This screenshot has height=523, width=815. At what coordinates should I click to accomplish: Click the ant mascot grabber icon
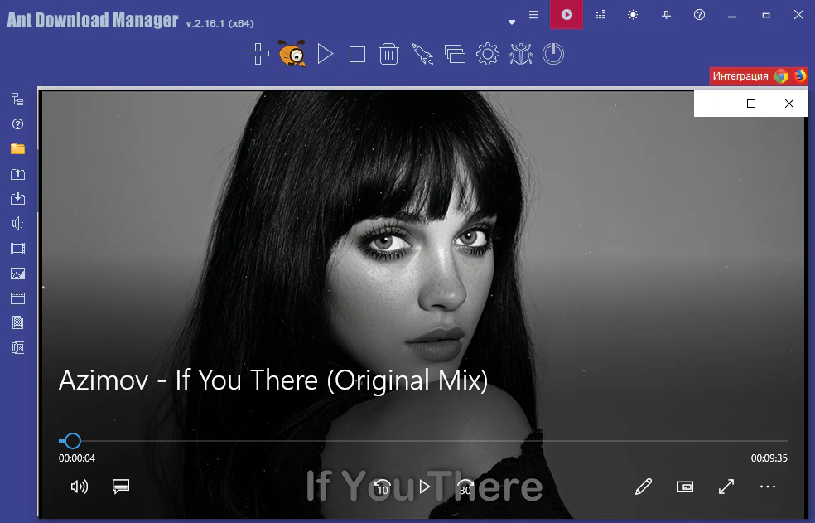coord(292,53)
